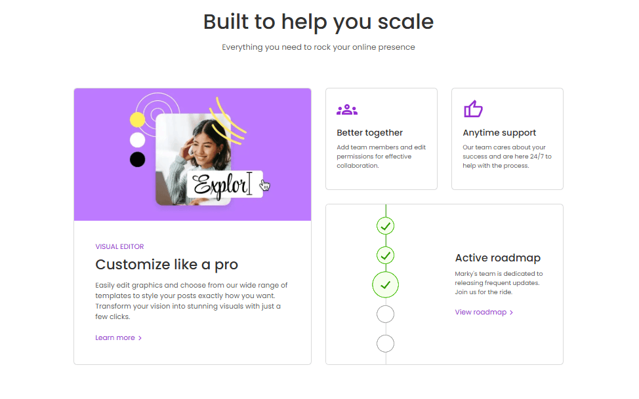The height and width of the screenshot is (399, 639).
Task: Click the team members group icon
Action: 347,109
